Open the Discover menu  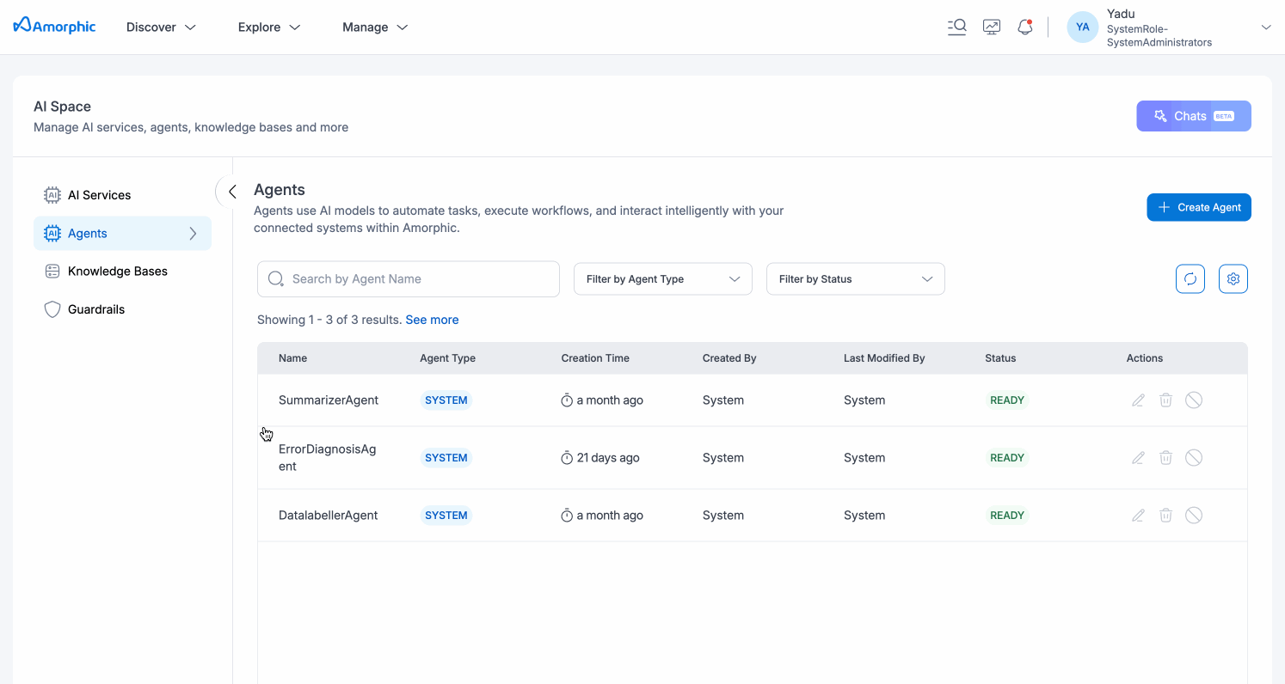161,27
